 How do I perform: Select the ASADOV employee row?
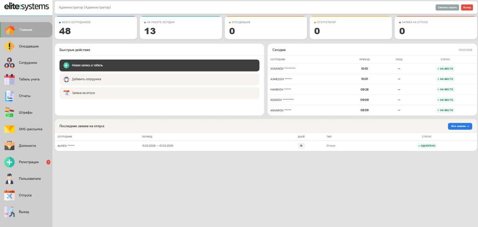(x=372, y=100)
